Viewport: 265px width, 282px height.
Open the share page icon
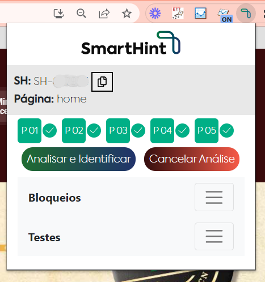point(104,14)
